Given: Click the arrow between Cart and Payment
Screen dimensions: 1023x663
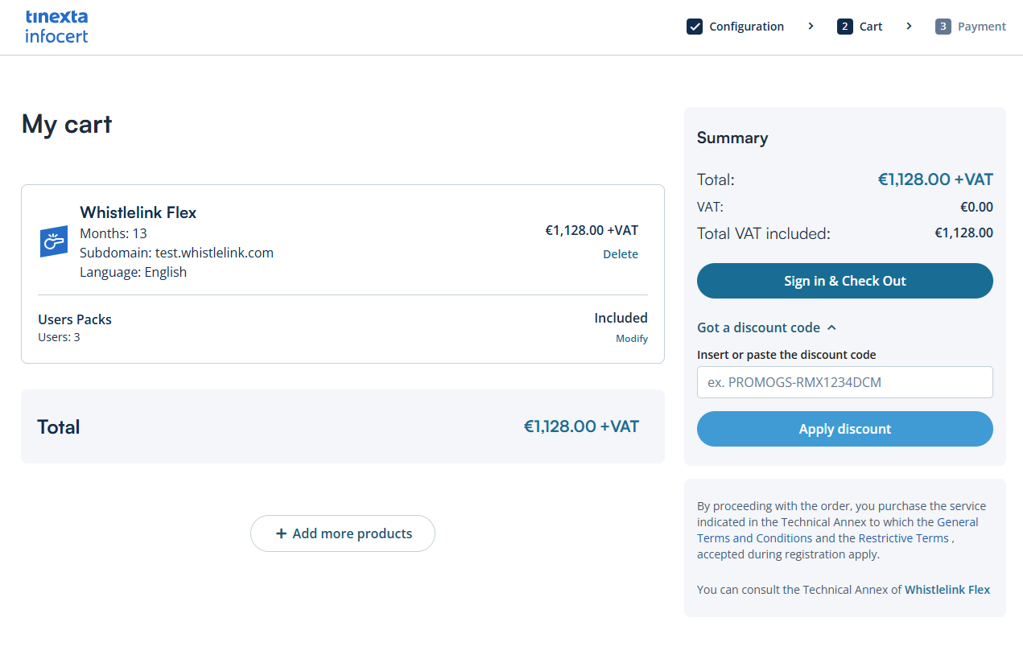Looking at the screenshot, I should point(909,27).
